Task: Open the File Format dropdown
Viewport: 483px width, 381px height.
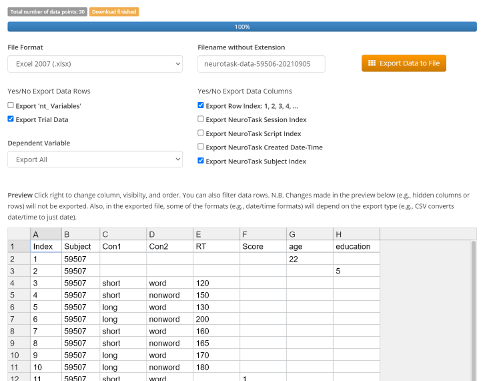Action: click(95, 63)
